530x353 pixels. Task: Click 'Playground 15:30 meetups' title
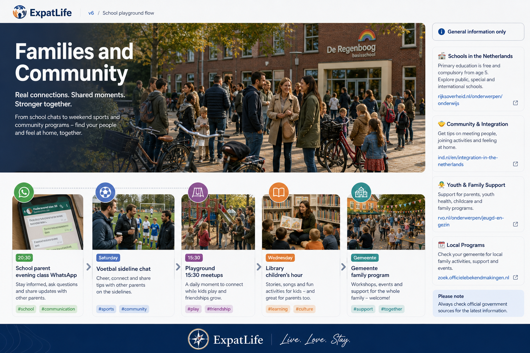[x=204, y=272]
